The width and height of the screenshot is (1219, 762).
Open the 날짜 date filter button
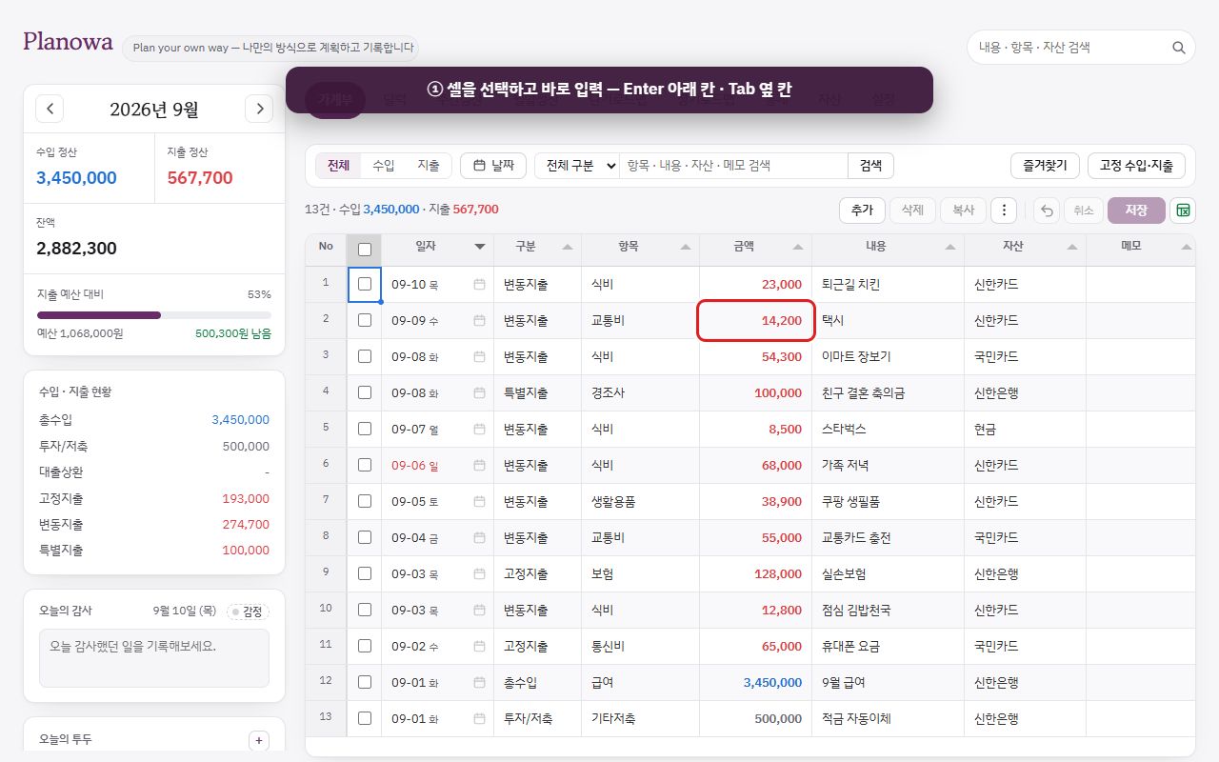[493, 166]
